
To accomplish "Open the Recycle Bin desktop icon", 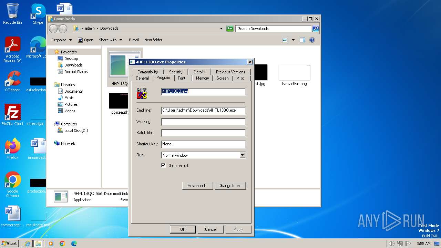I will click(12, 14).
